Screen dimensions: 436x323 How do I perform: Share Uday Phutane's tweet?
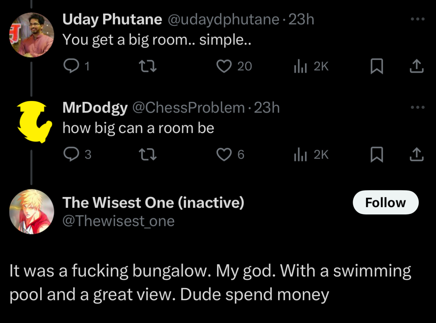[417, 66]
